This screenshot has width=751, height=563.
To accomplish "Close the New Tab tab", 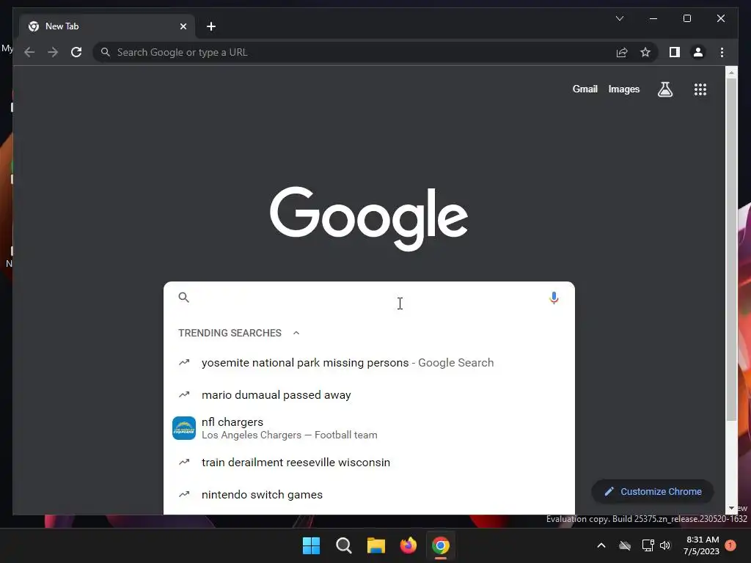I will [183, 26].
